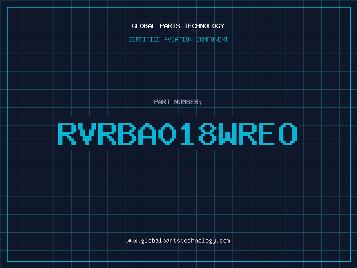Click the letter V in the part number
This screenshot has height=268, width=357.
tap(87, 134)
